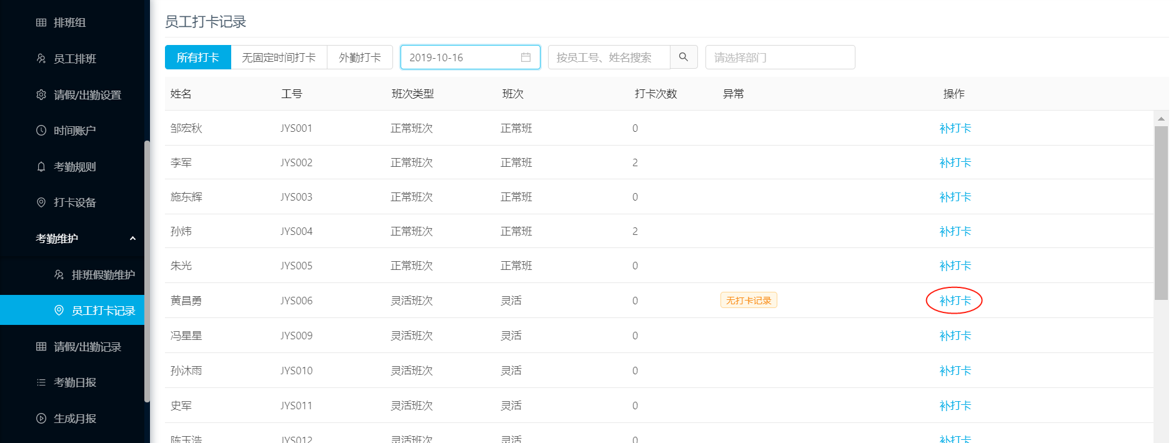Image resolution: width=1176 pixels, height=443 pixels.
Task: Click the calendar icon in date field
Action: (526, 57)
